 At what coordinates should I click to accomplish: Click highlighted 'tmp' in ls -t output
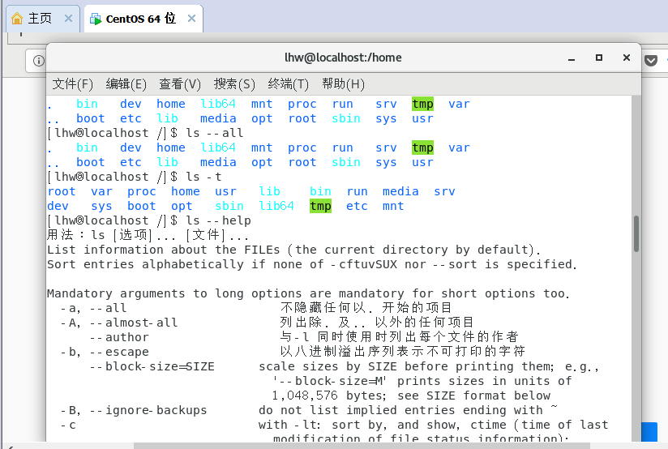click(x=320, y=206)
